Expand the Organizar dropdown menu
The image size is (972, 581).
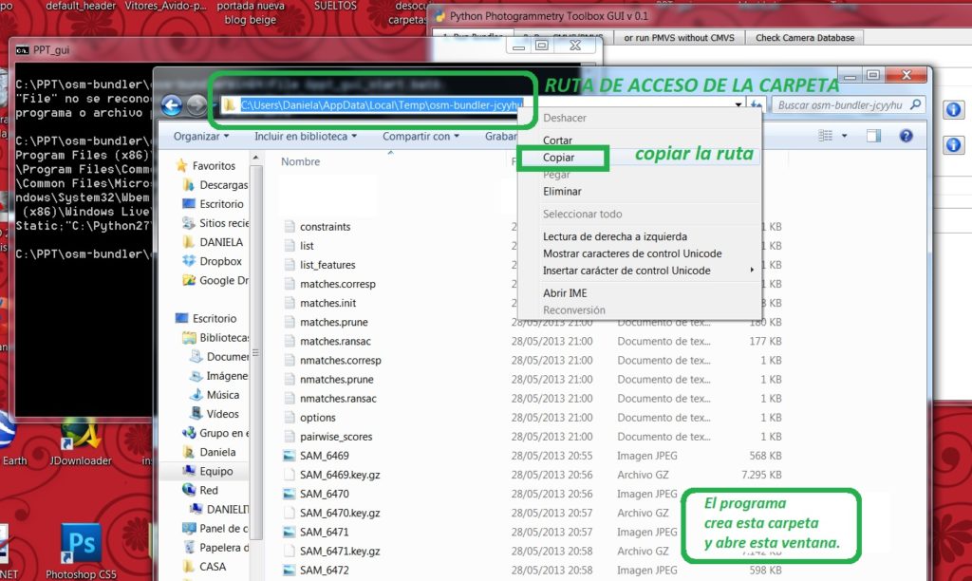[202, 136]
